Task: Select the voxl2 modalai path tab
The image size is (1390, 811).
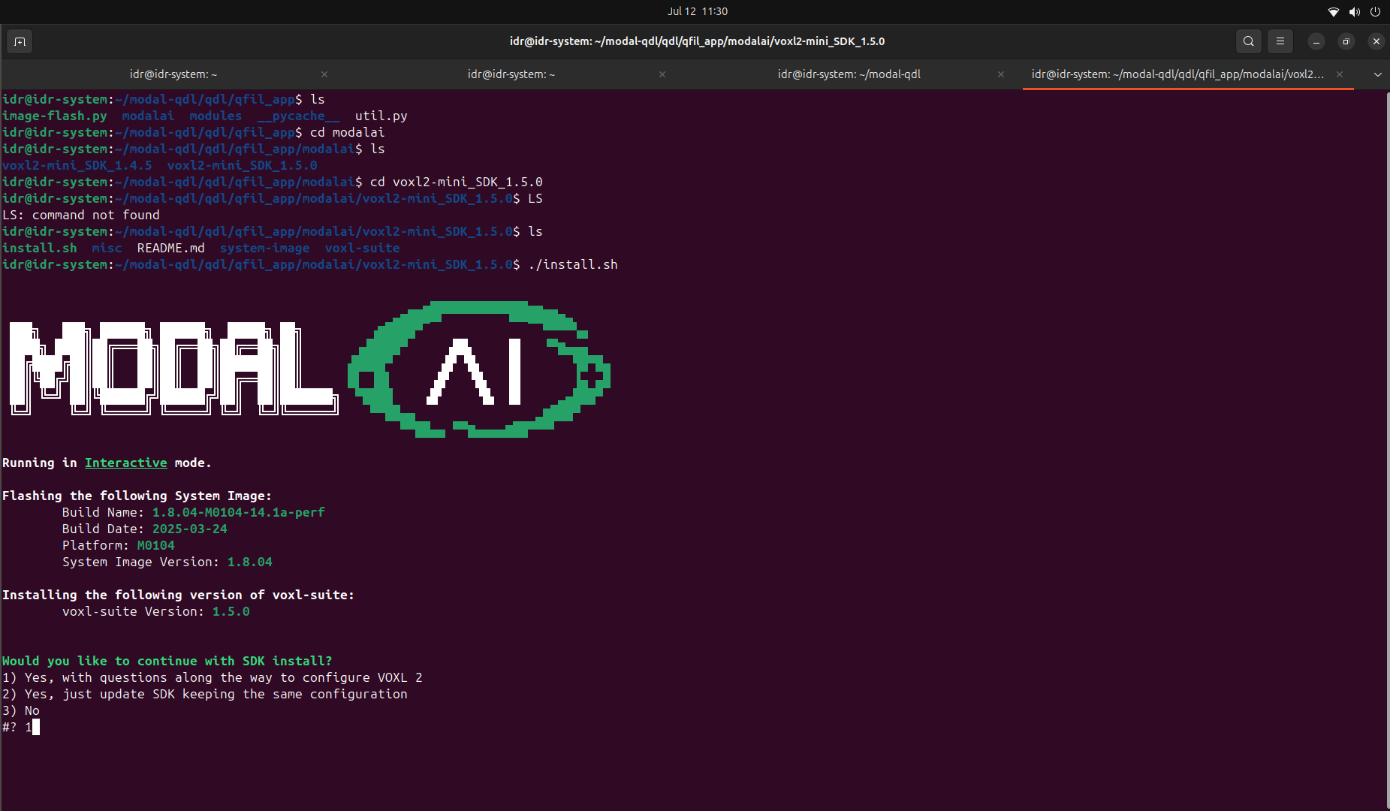Action: click(x=1177, y=74)
